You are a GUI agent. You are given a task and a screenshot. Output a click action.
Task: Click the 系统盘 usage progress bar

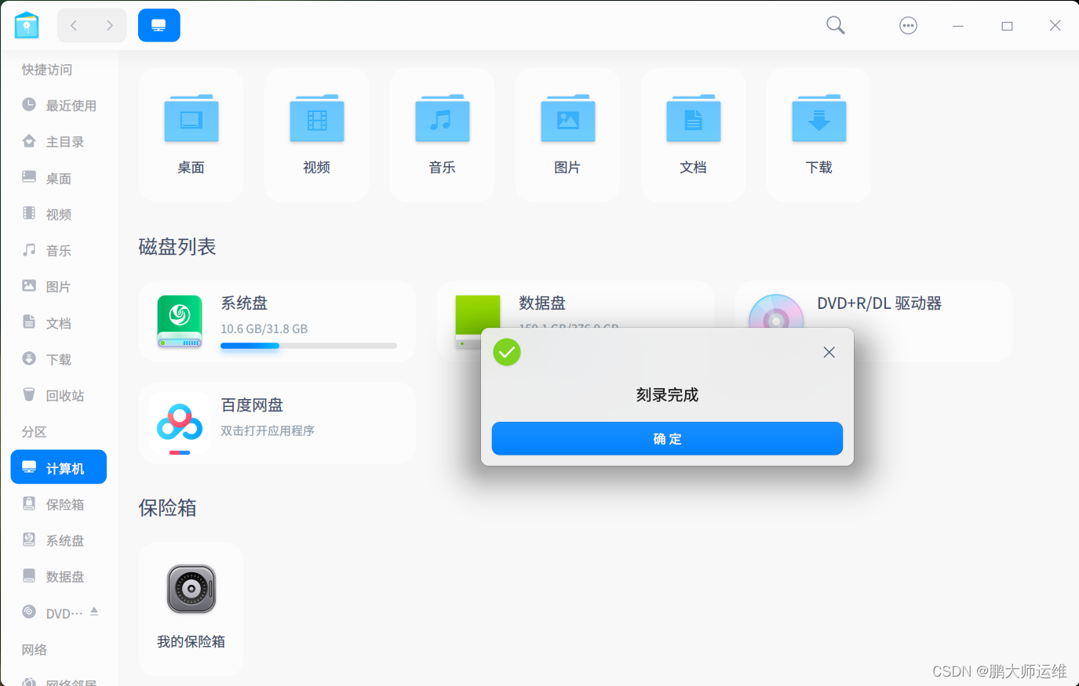[308, 345]
